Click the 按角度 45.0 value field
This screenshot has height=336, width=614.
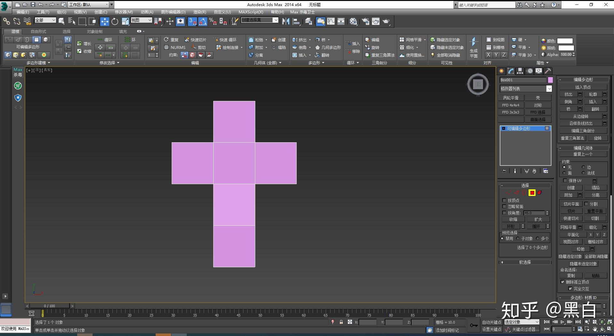click(534, 213)
